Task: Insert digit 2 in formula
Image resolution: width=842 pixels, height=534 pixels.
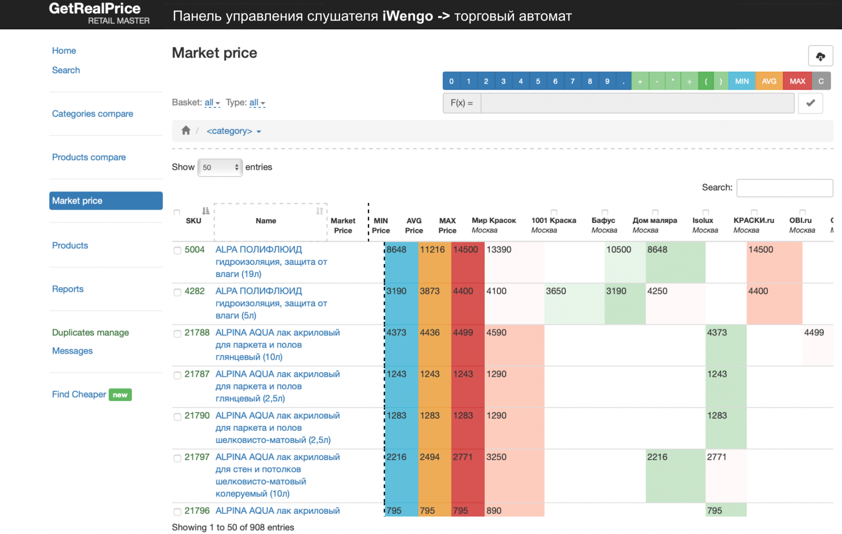Action: click(486, 81)
